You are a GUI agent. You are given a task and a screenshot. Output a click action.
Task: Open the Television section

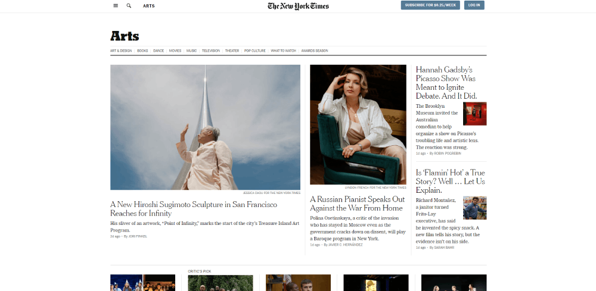(211, 51)
